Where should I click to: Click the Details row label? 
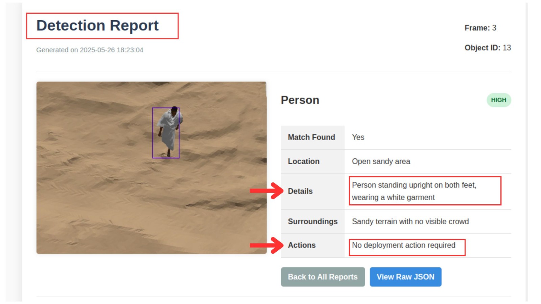[300, 191]
